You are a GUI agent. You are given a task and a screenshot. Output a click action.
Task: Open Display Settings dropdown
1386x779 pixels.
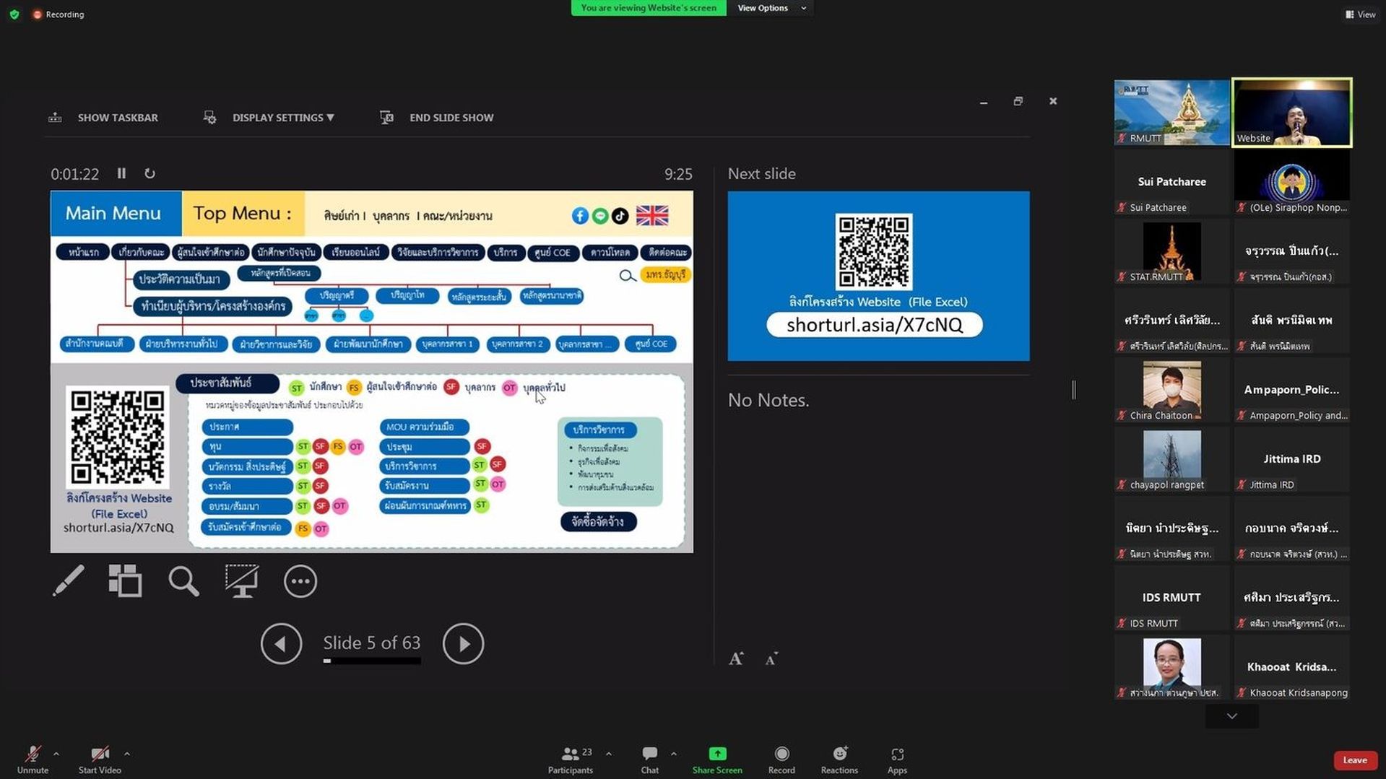pos(269,118)
